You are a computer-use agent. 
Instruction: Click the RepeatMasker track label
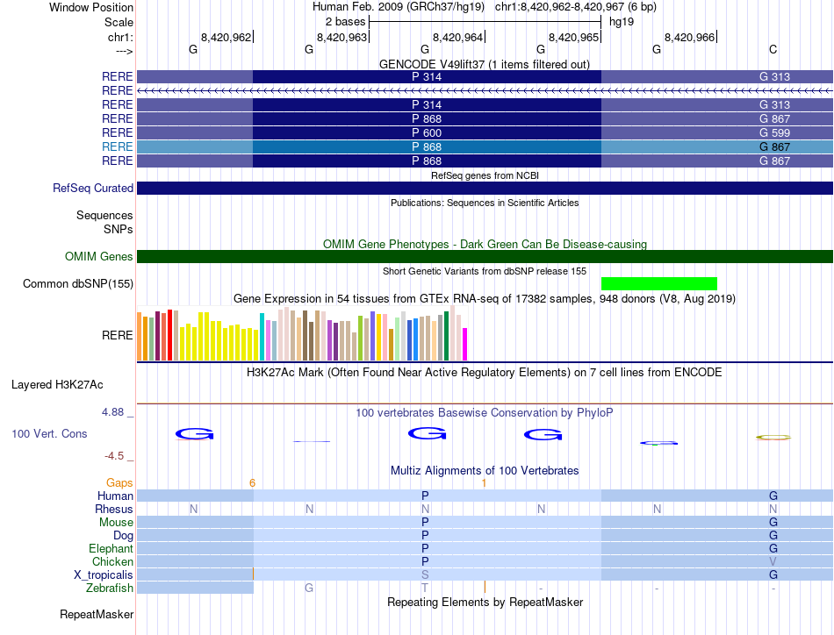tap(97, 614)
